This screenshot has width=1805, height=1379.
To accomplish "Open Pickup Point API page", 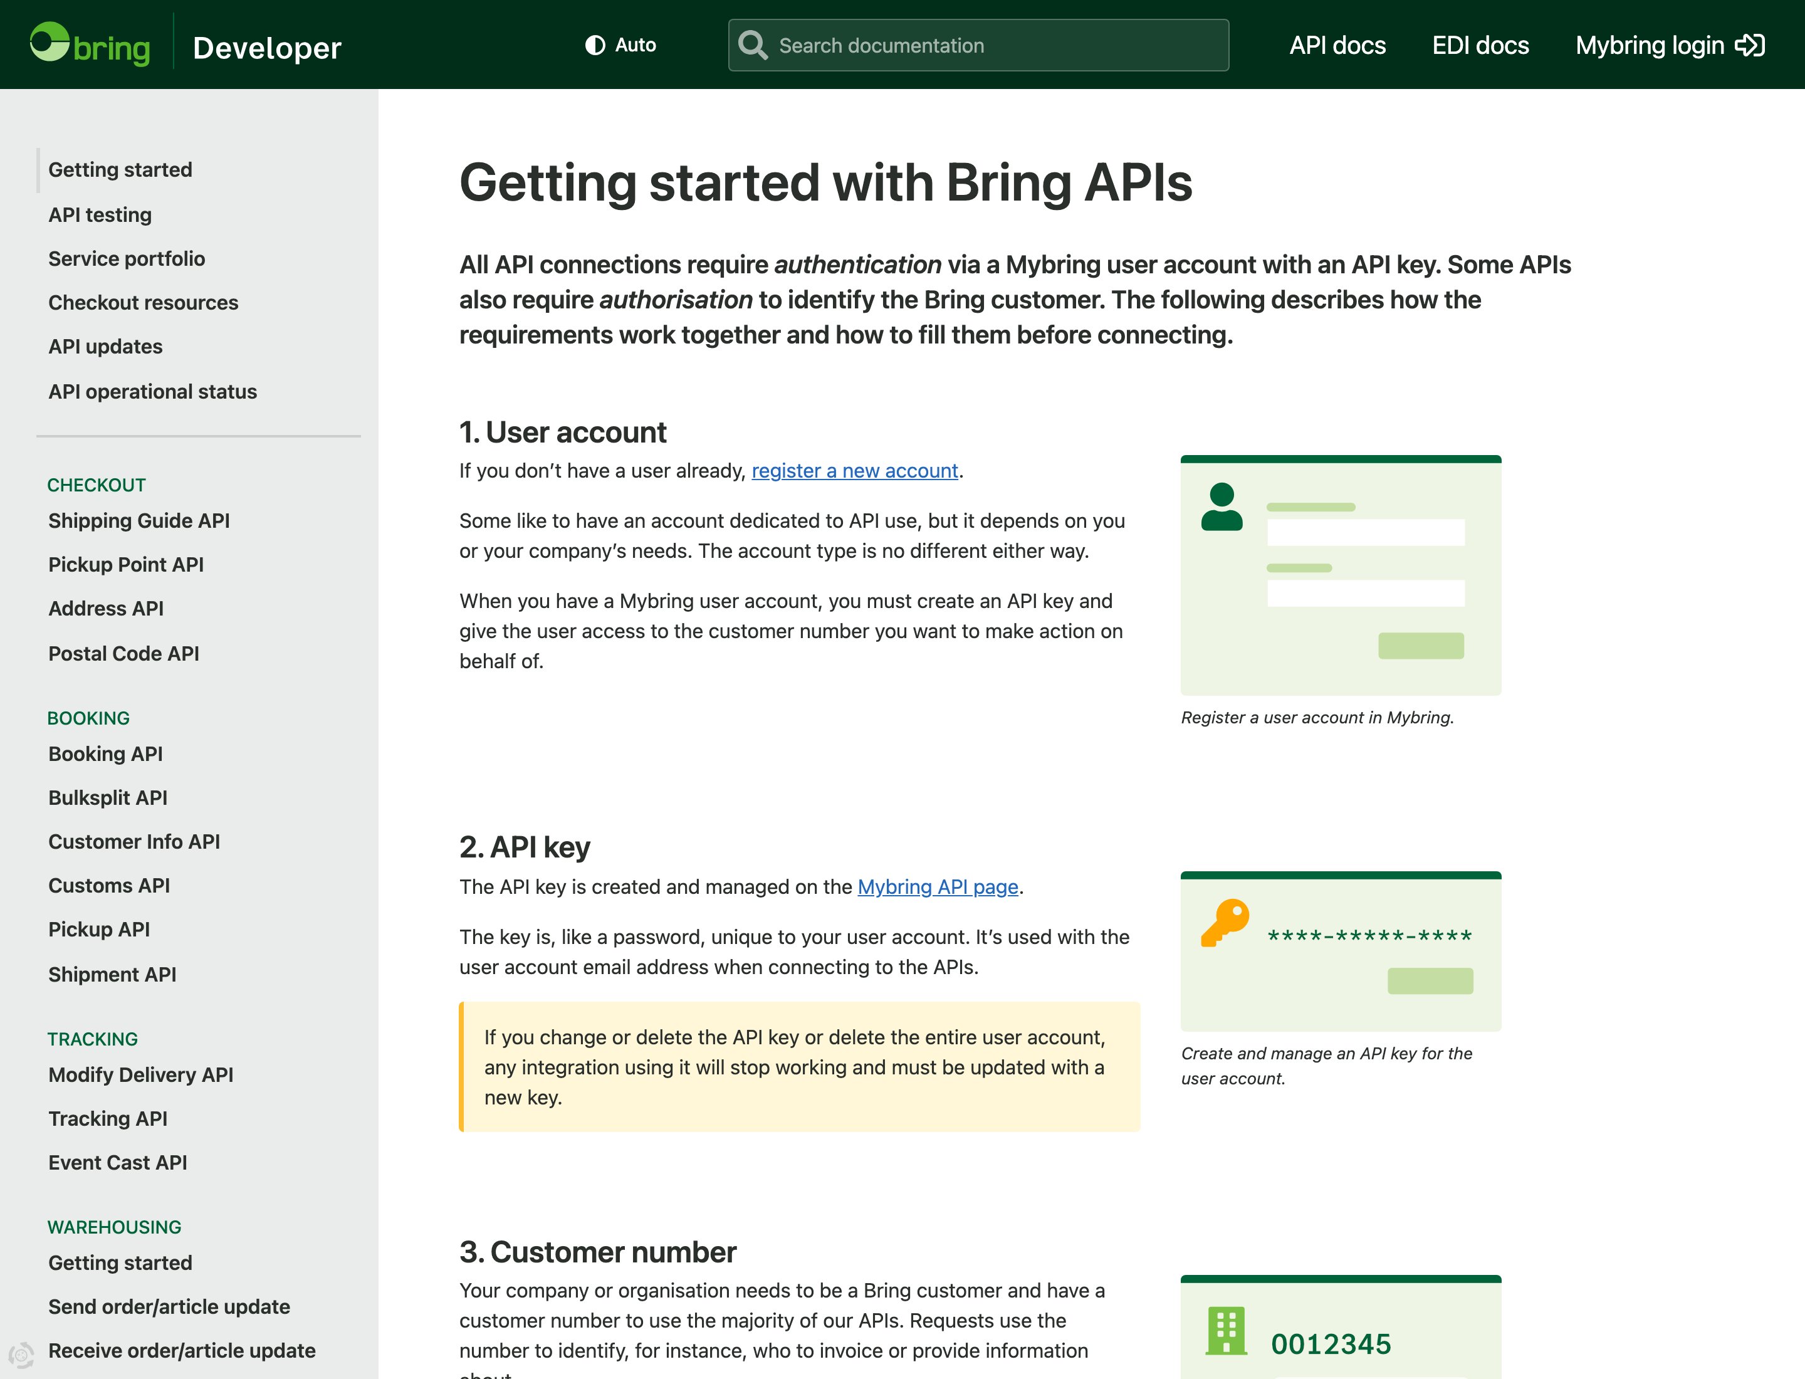I will click(x=125, y=565).
